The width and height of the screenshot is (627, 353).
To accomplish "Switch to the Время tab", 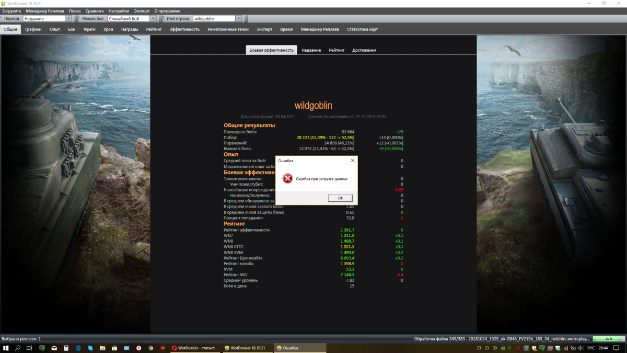I will tap(286, 29).
